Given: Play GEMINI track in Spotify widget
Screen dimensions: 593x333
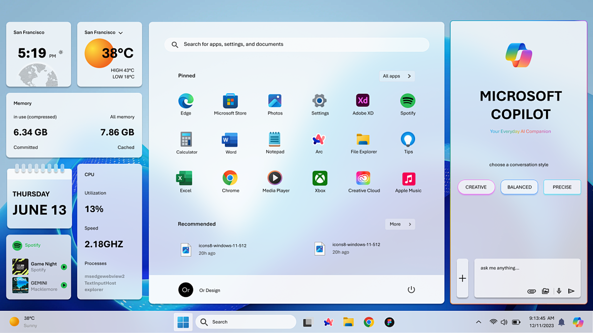Looking at the screenshot, I should [64, 285].
